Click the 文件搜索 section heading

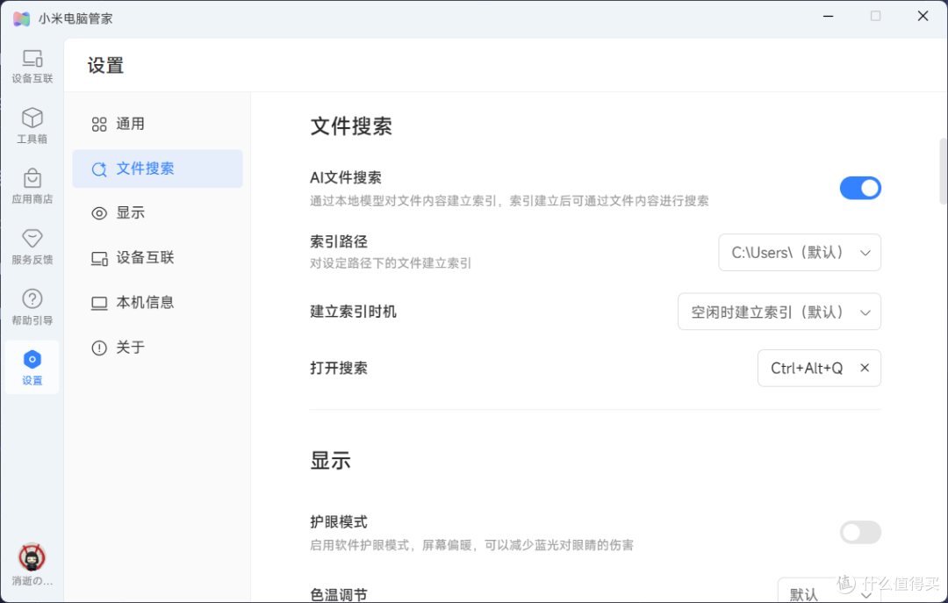tap(351, 126)
